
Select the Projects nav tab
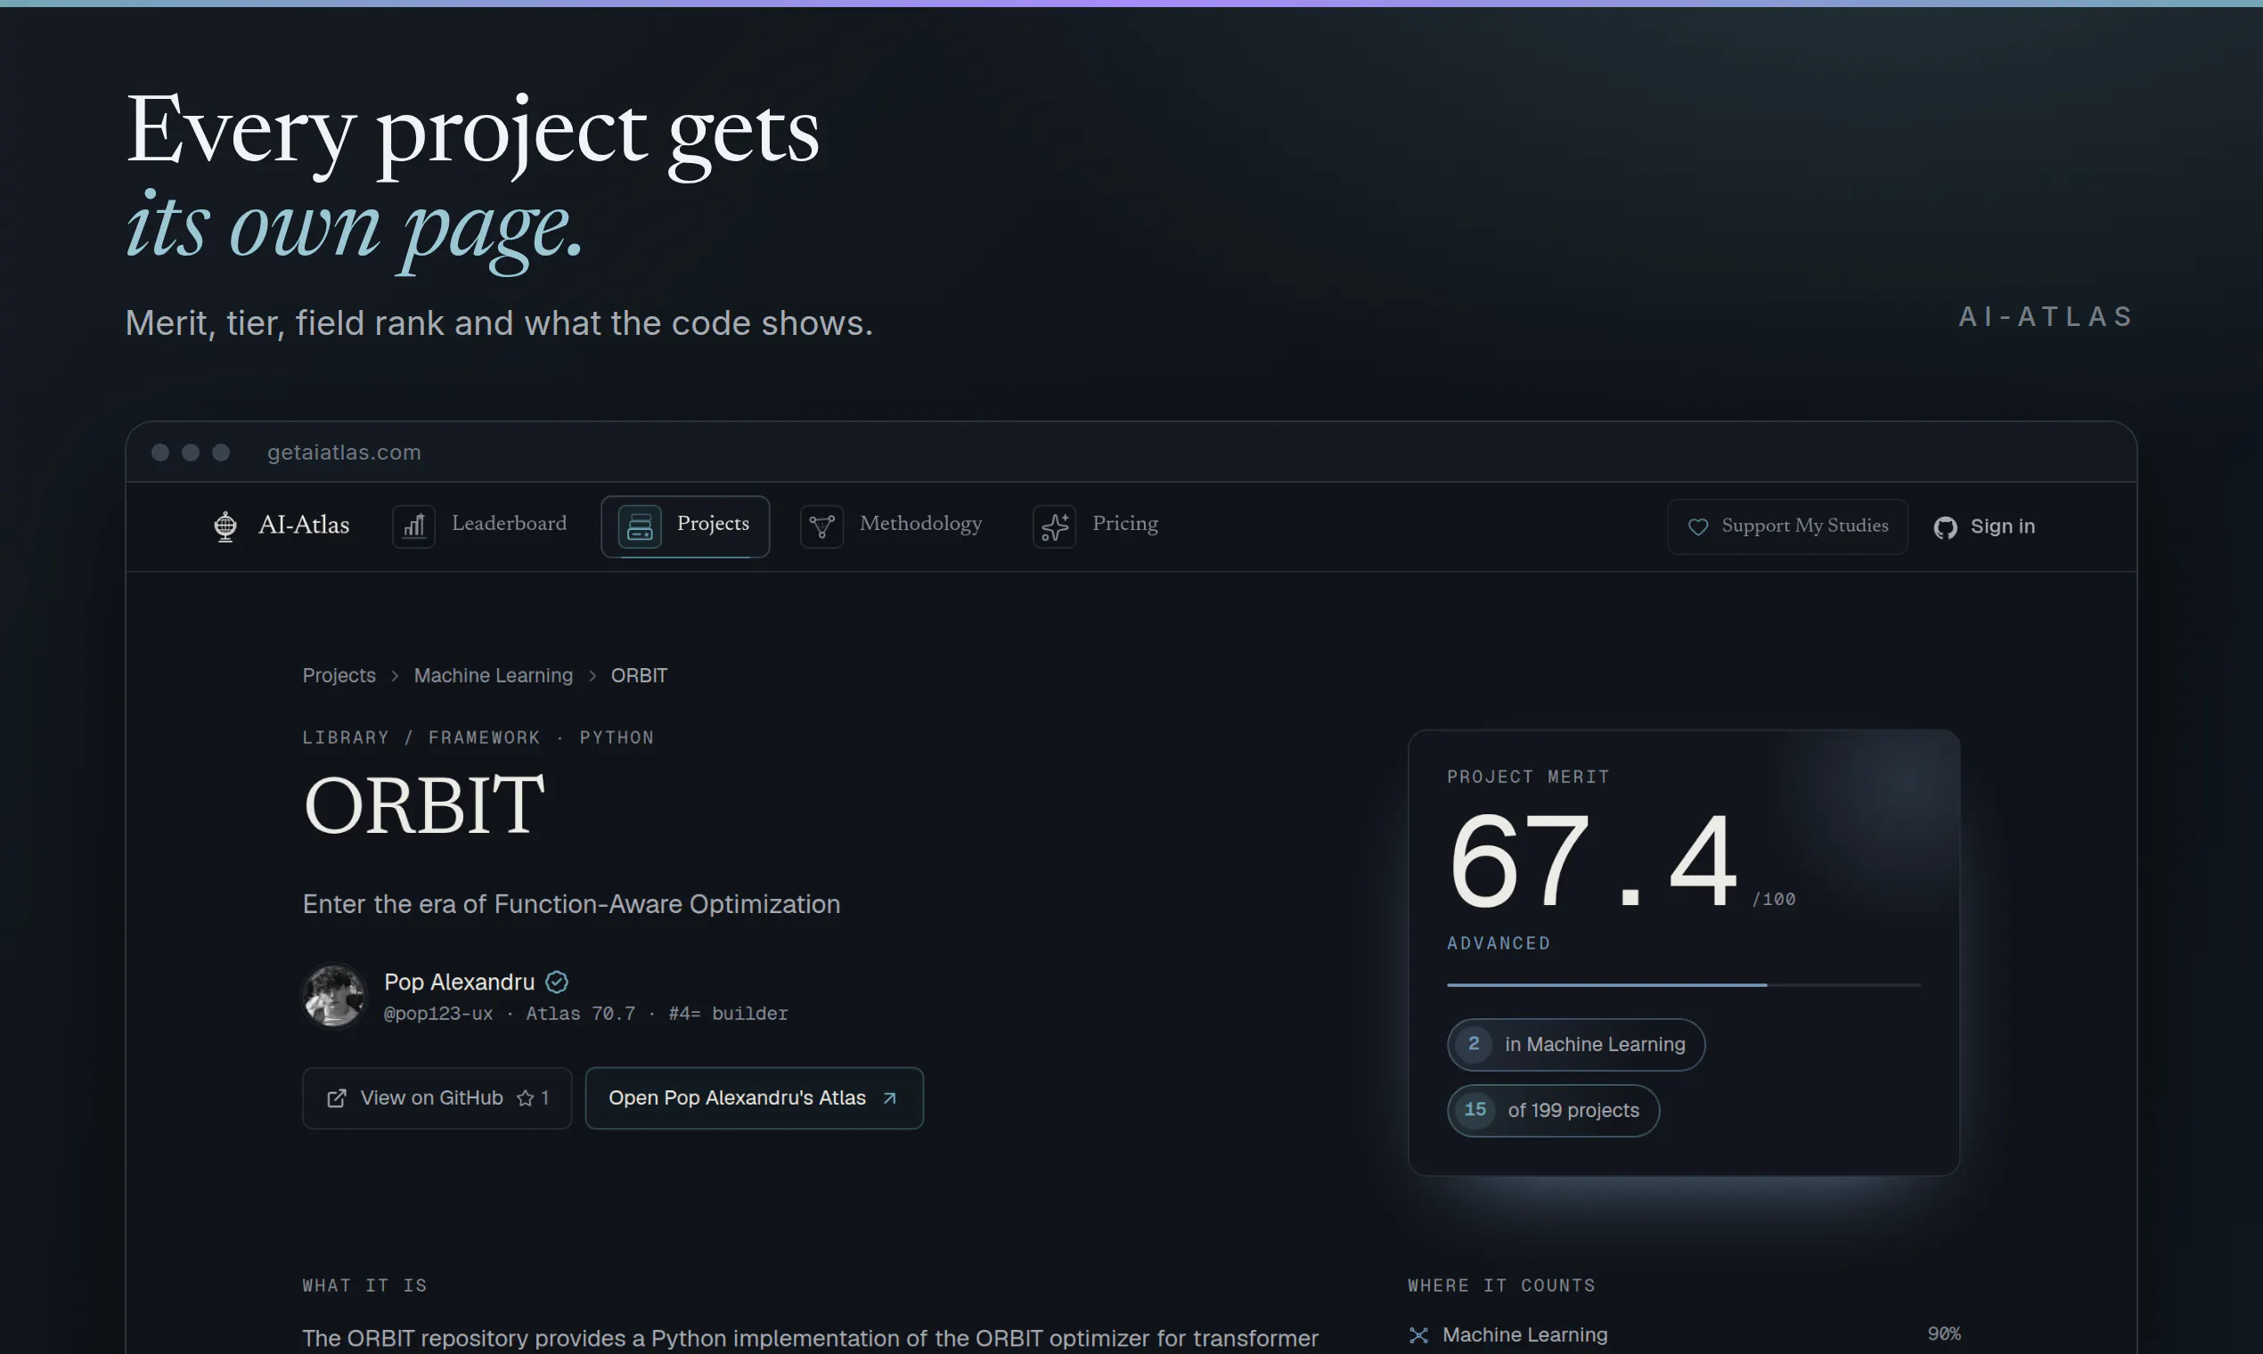[685, 526]
